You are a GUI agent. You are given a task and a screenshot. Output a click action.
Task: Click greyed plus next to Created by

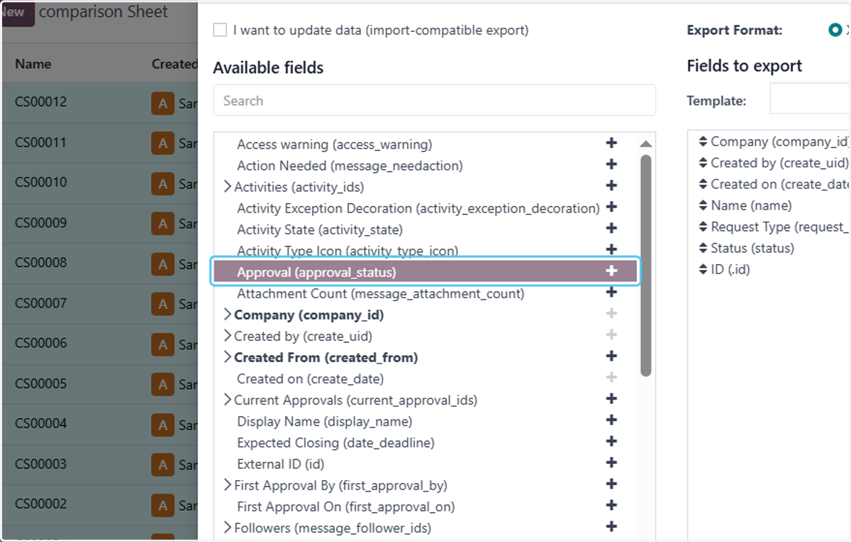611,334
